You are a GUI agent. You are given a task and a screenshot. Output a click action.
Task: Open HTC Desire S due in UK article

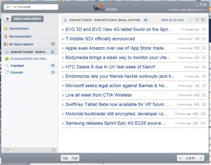[x=111, y=67]
